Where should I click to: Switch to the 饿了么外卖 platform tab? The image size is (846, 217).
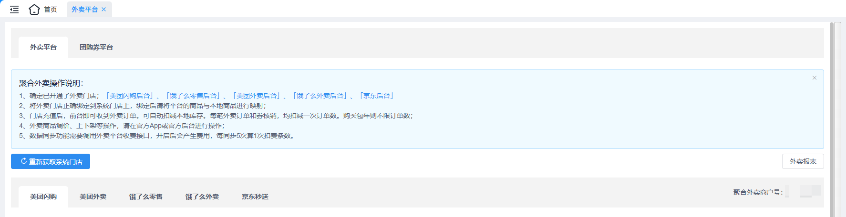coord(202,197)
